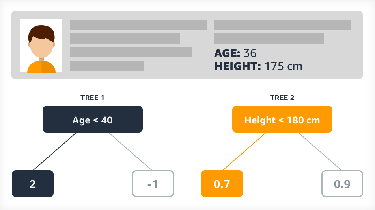This screenshot has width=375, height=210.
Task: Click the gray bar directly above "AGE: 36"
Action: 269,39
